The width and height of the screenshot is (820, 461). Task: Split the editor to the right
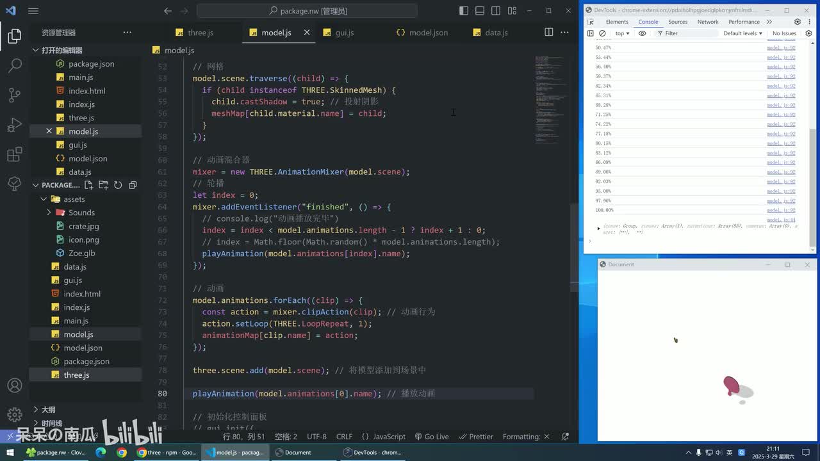click(x=549, y=32)
